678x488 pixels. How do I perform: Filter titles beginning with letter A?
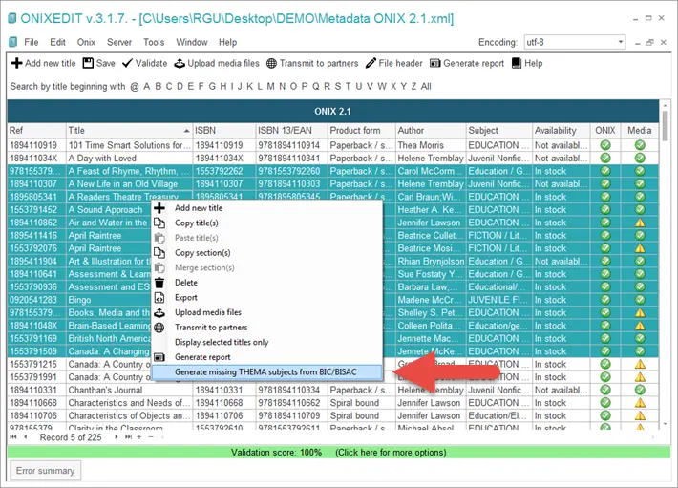[147, 87]
